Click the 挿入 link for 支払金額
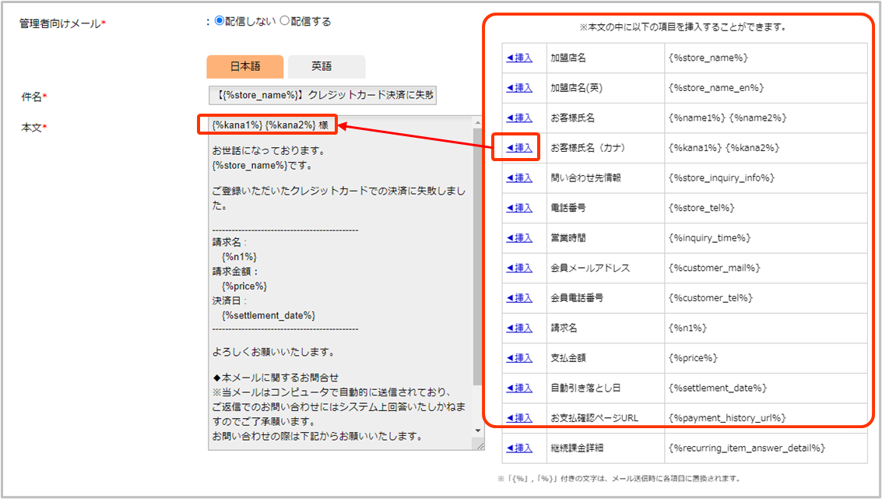882x499 pixels. [519, 358]
